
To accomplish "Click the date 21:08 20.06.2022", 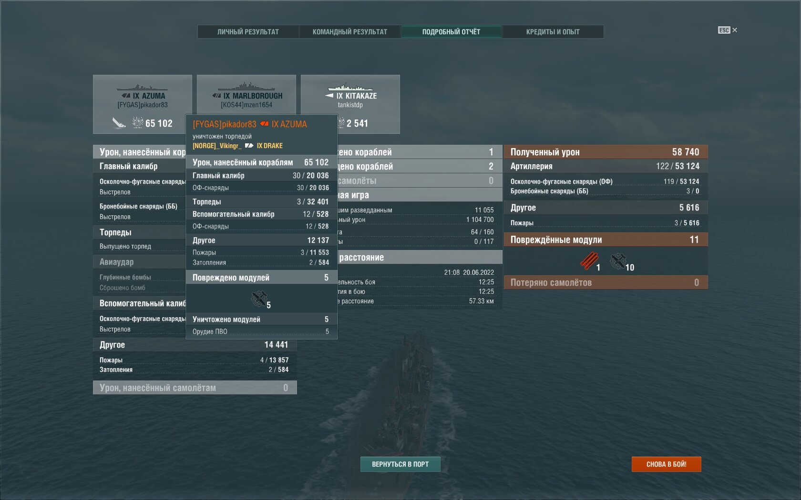I will click(x=469, y=272).
